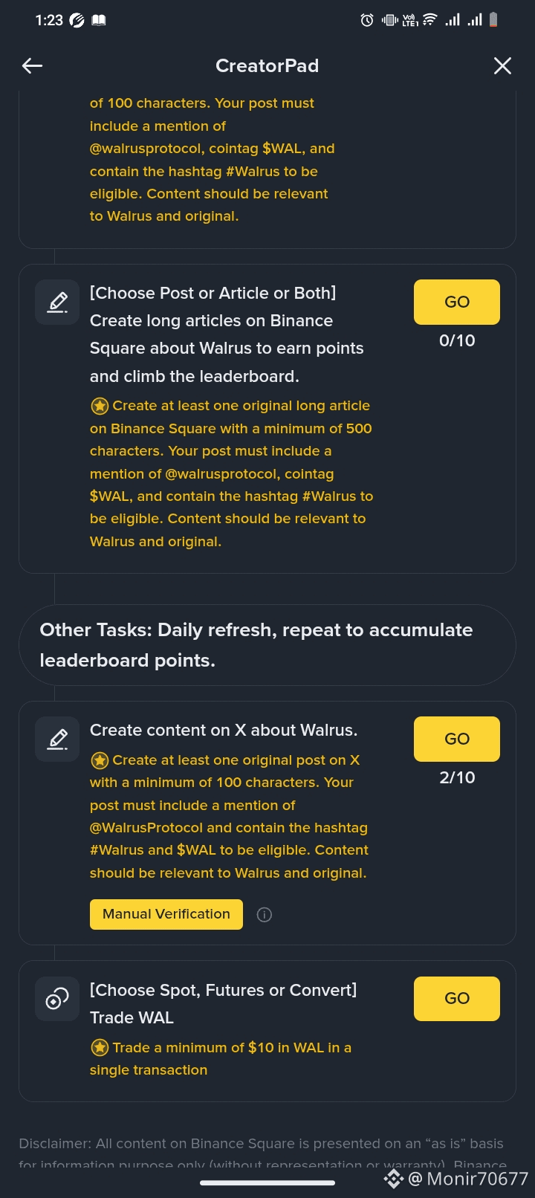The image size is (535, 1198).
Task: Close the CreatorPad page with X
Action: click(x=502, y=66)
